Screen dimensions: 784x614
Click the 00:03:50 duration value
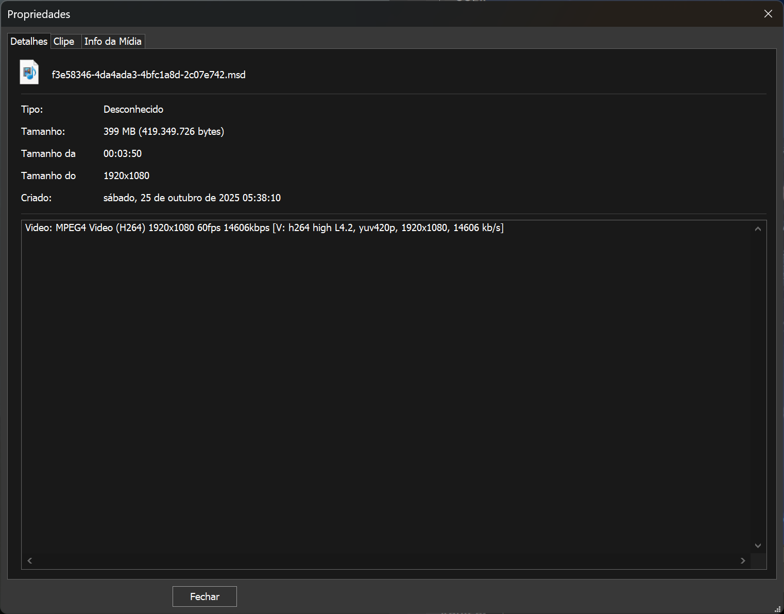[x=123, y=153]
